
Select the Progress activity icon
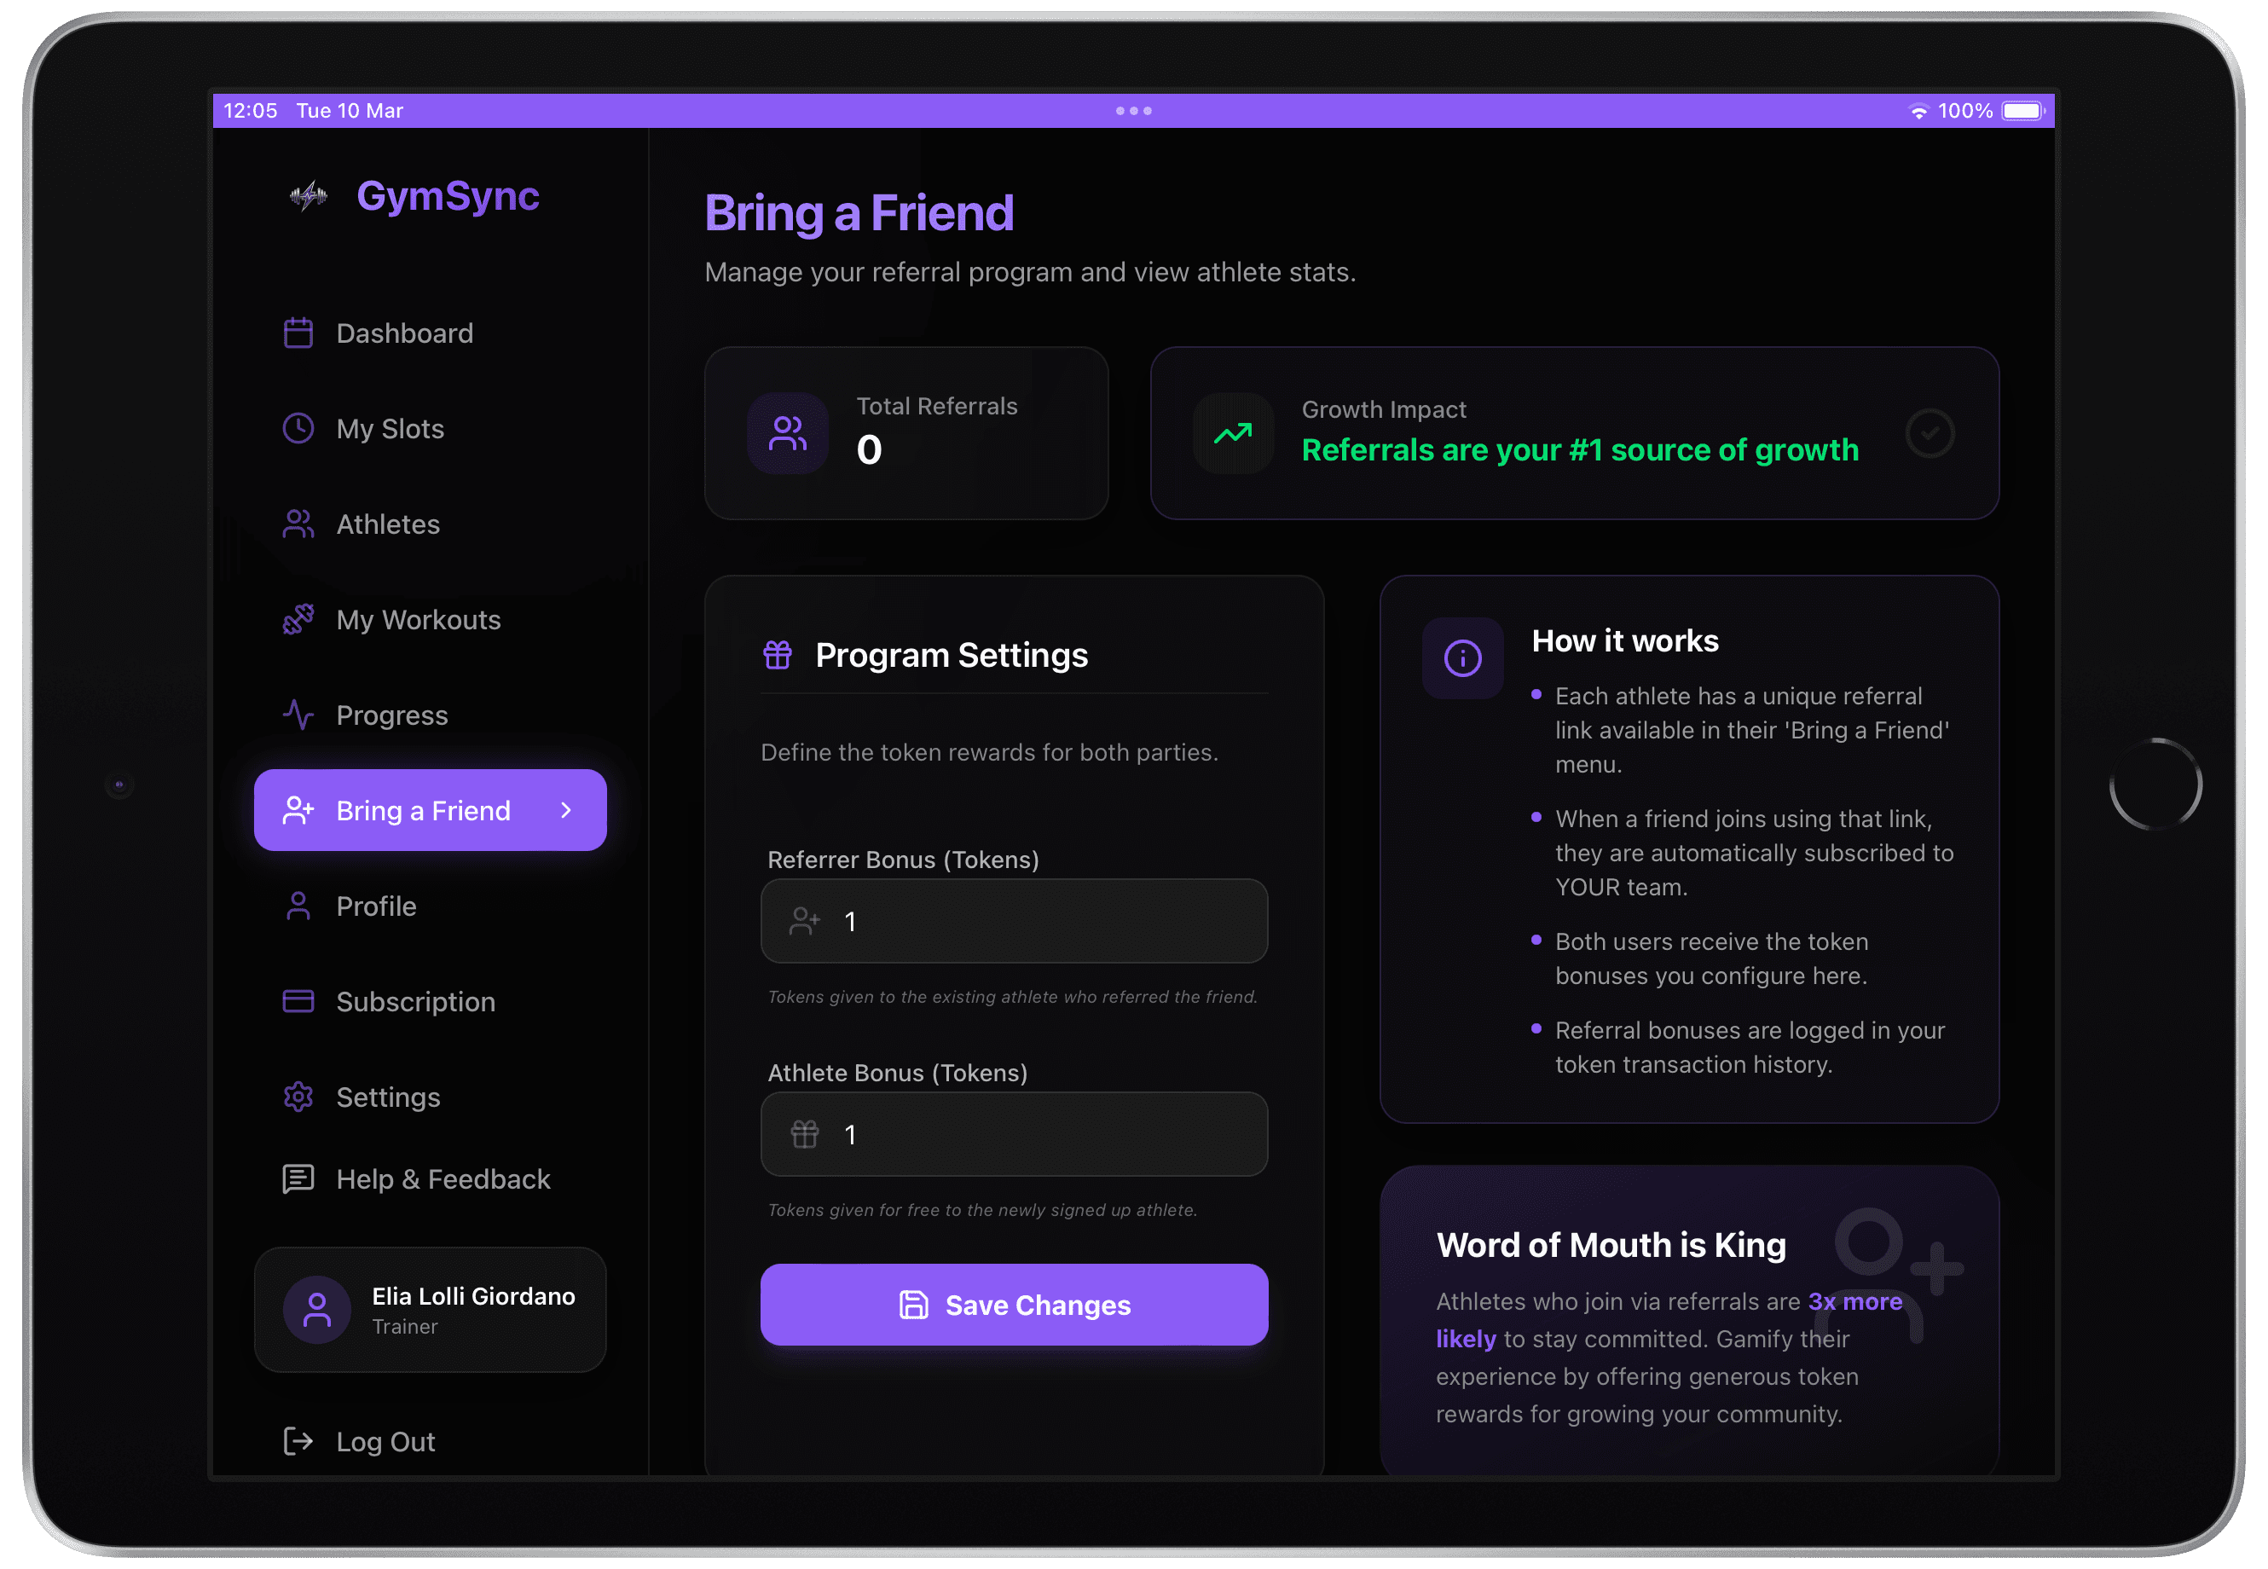[x=298, y=715]
